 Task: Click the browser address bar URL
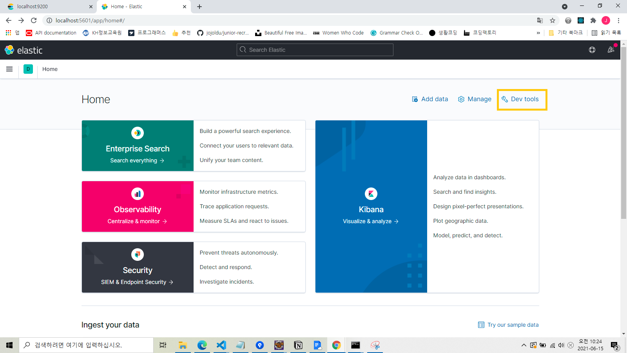pos(90,20)
